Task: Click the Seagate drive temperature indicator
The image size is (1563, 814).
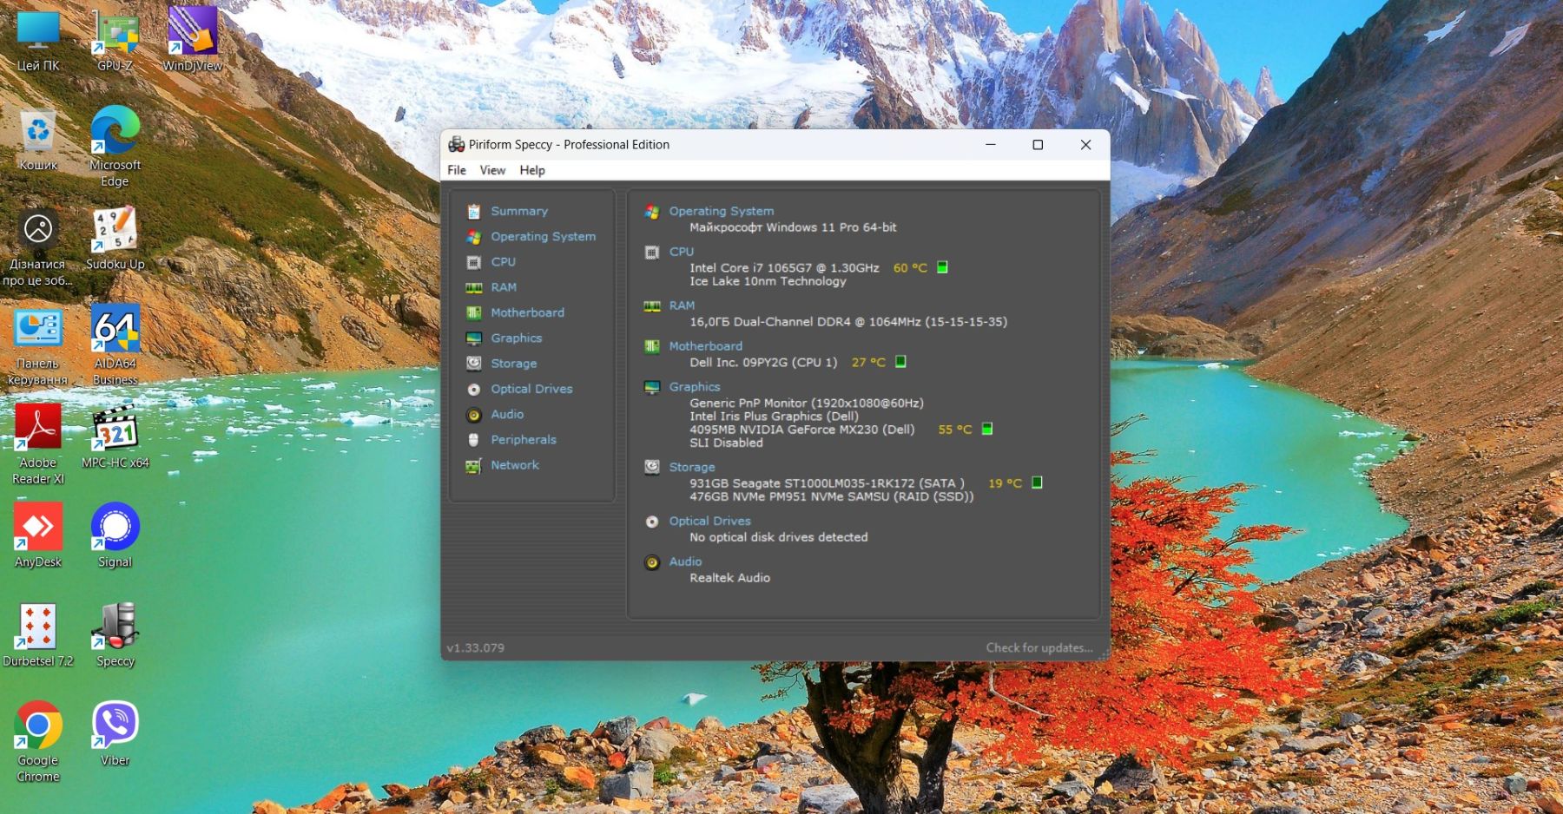Action: pos(1037,482)
